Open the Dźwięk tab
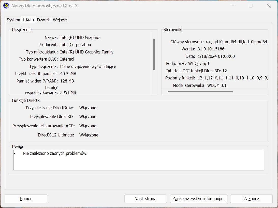Viewport: 278px width, 208px height. (x=43, y=20)
